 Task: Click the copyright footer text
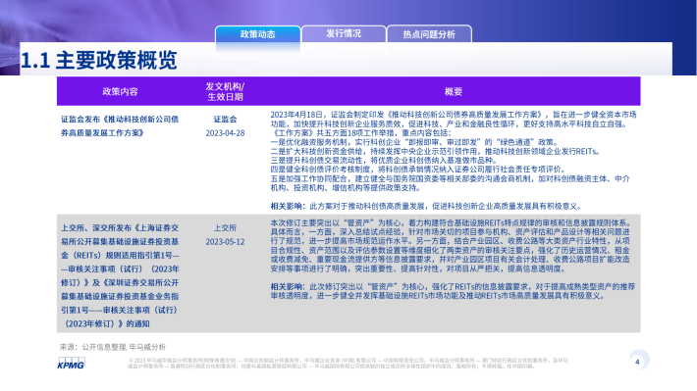pyautogui.click(x=348, y=363)
